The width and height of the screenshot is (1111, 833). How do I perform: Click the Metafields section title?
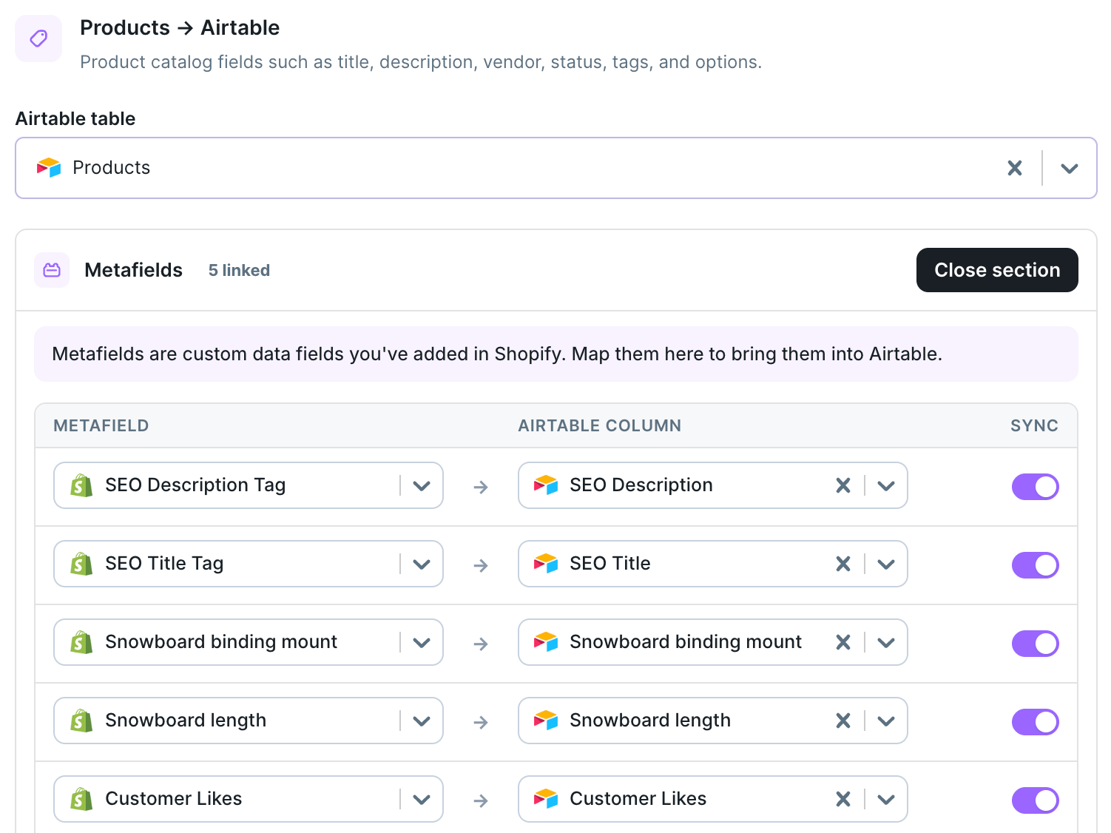(133, 270)
